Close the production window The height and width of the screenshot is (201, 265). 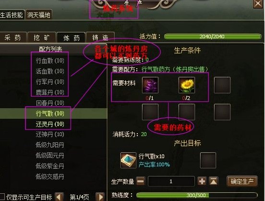[x=258, y=3]
